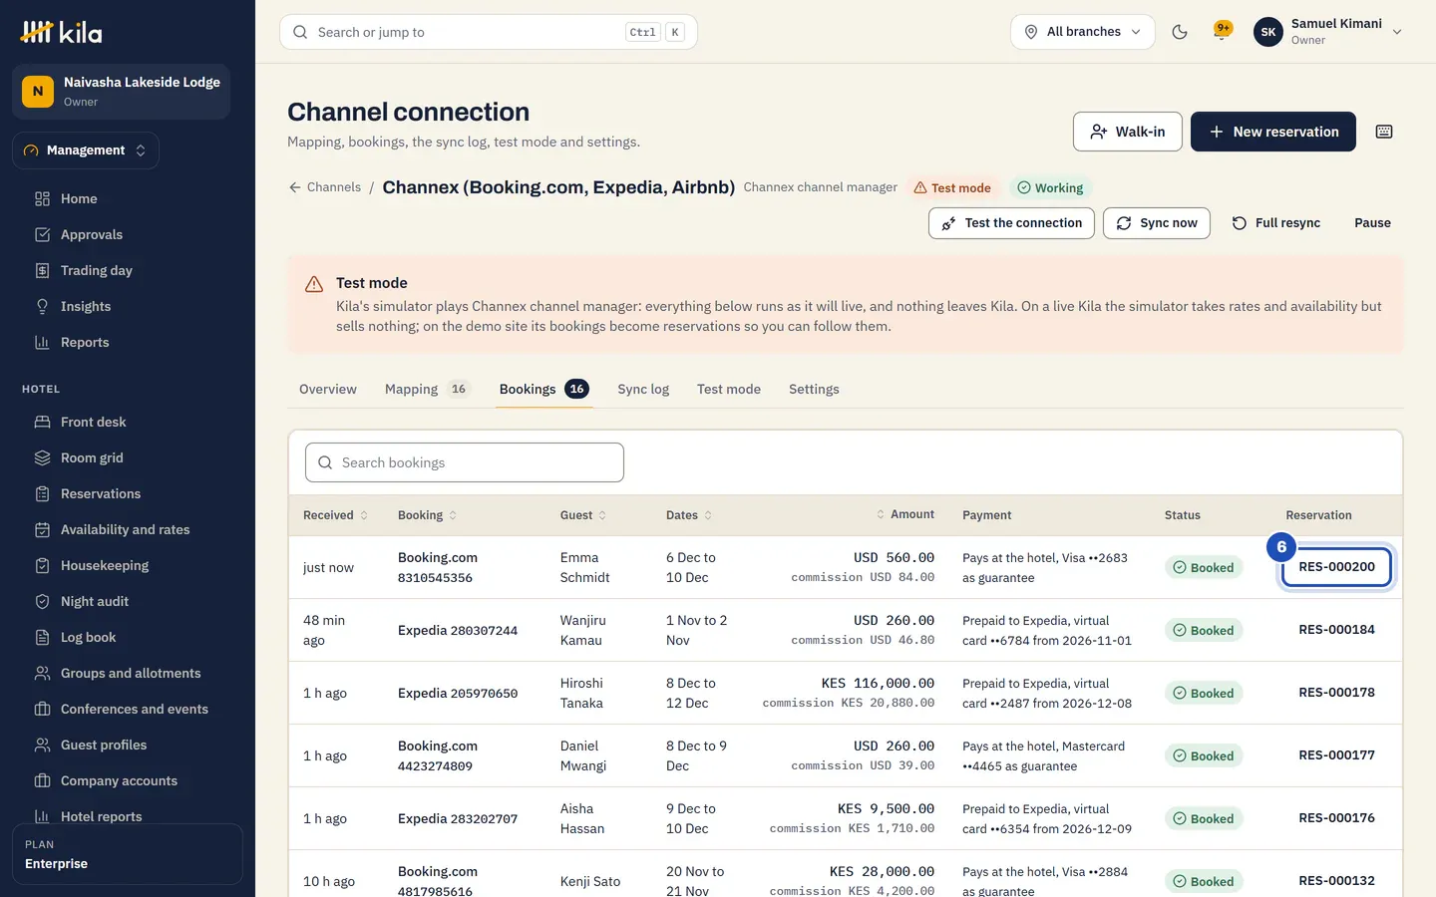Click the Walk-in button
Screen dimensions: 1436x897
pos(1128,132)
